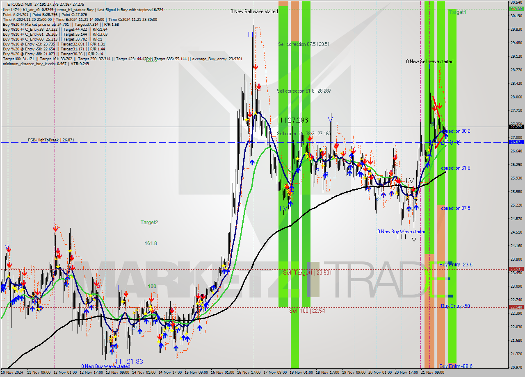Click the 'Buy Entry -88.6' label
The image size is (525, 377).
tap(455, 366)
